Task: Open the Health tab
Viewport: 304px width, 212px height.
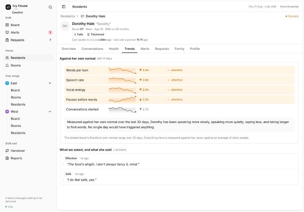Action: (x=114, y=49)
